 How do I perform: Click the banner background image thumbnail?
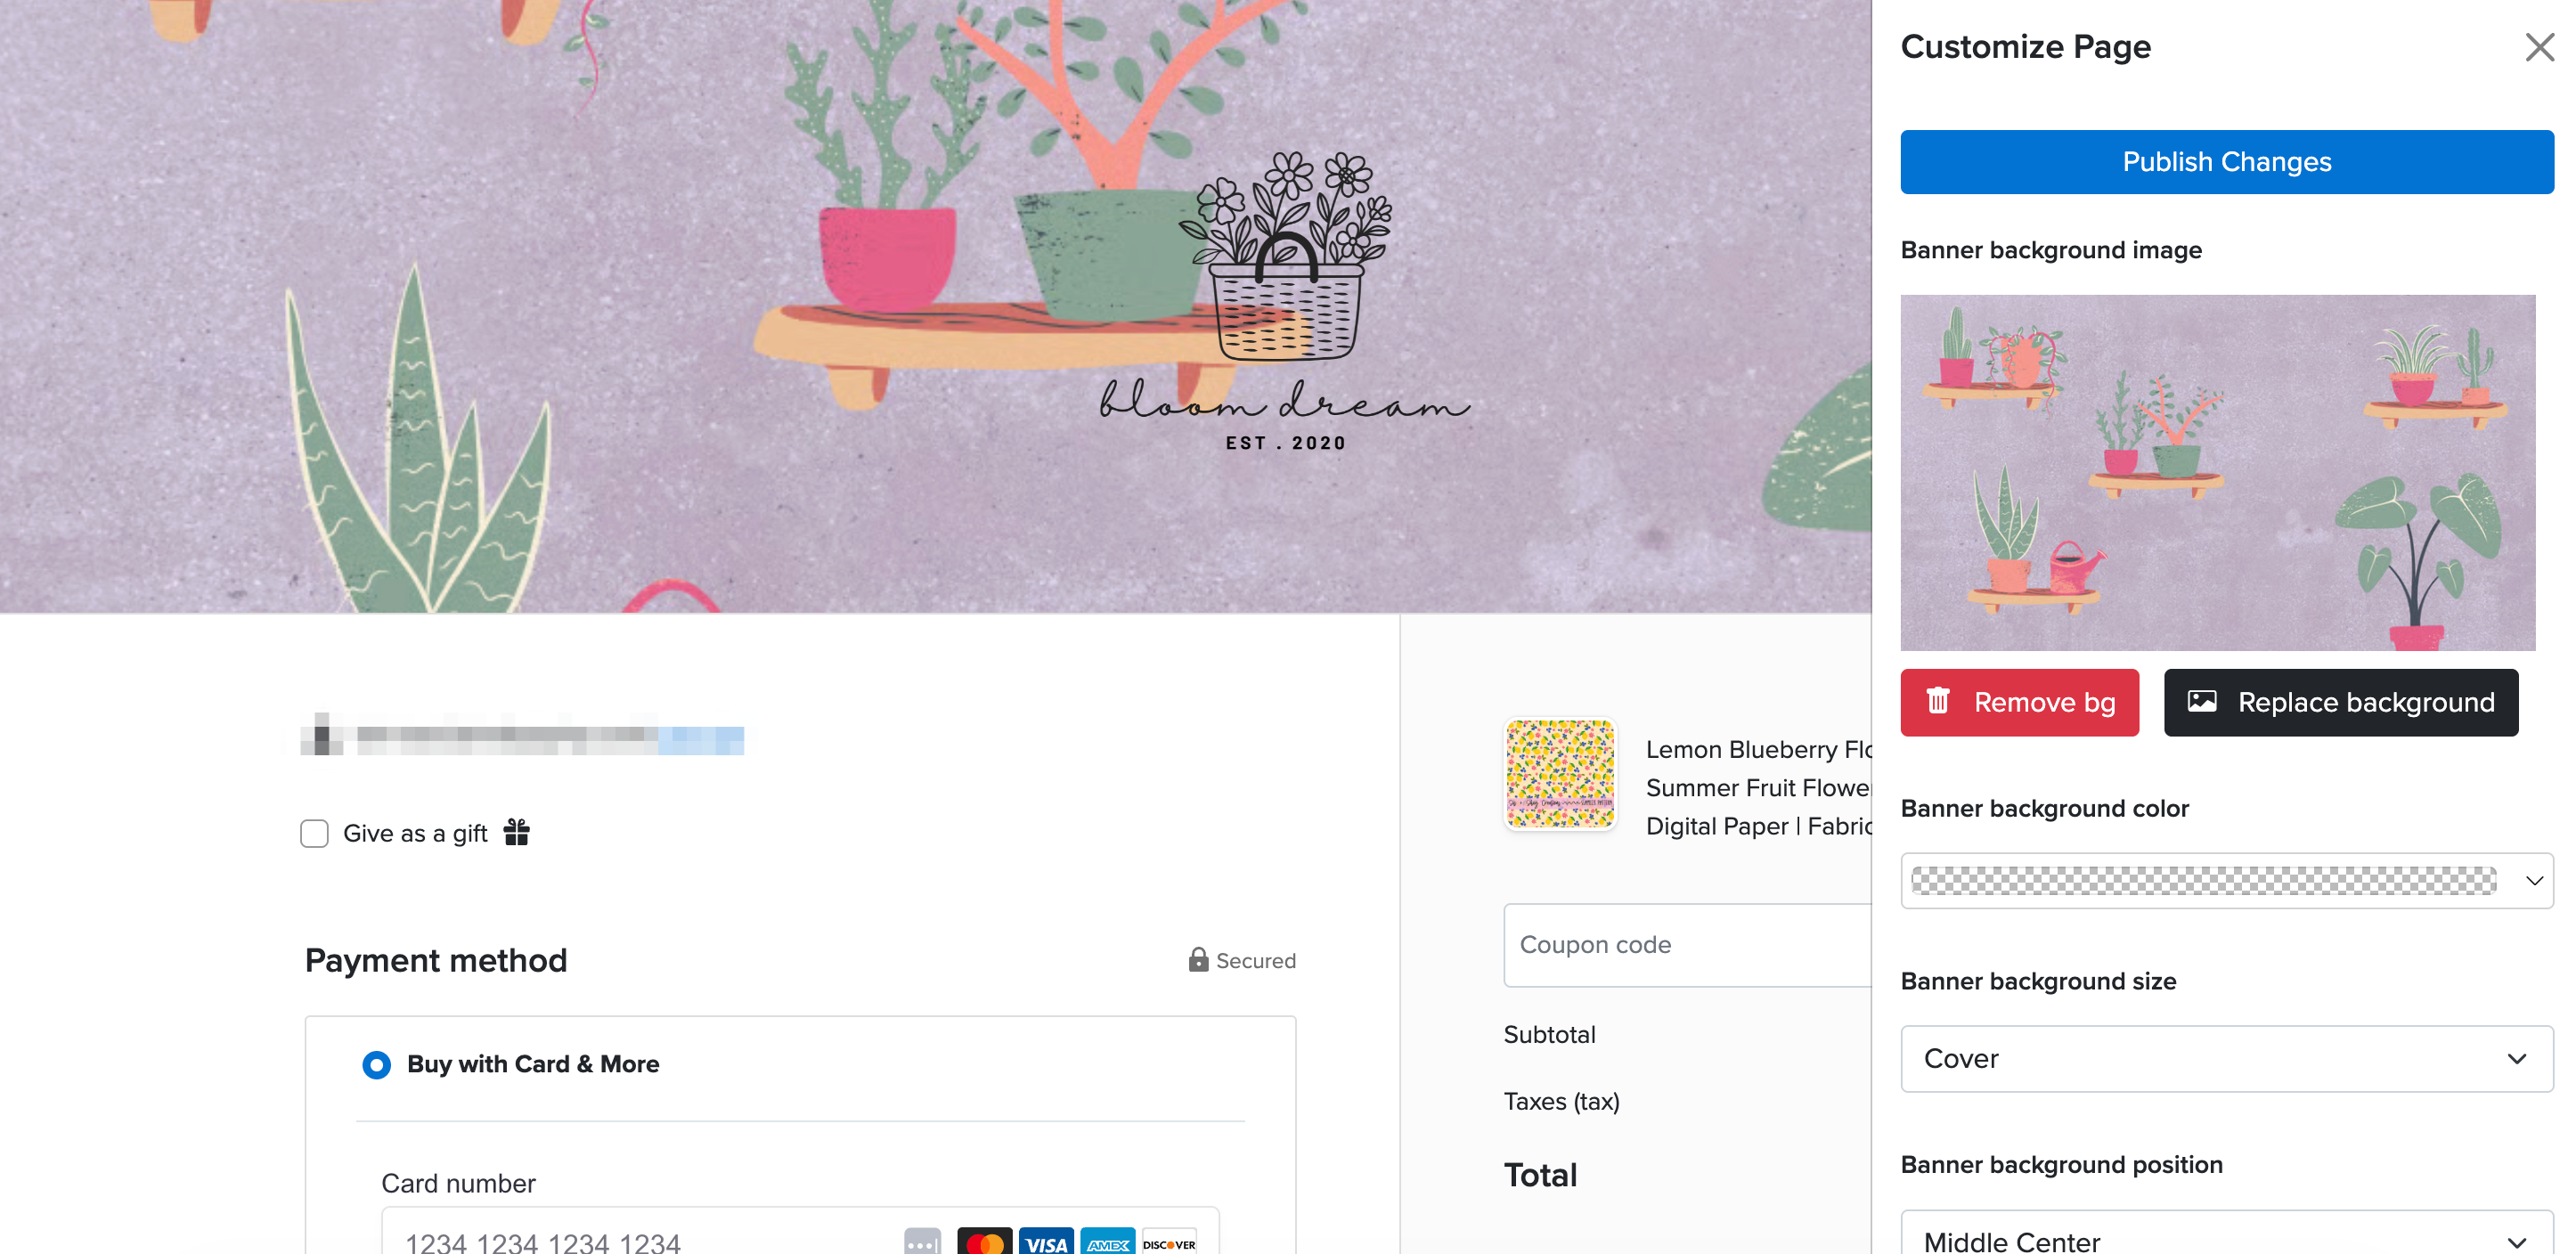point(2217,472)
